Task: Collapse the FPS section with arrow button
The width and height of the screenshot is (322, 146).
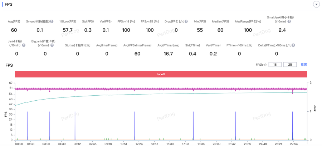Action: (x=317, y=4)
